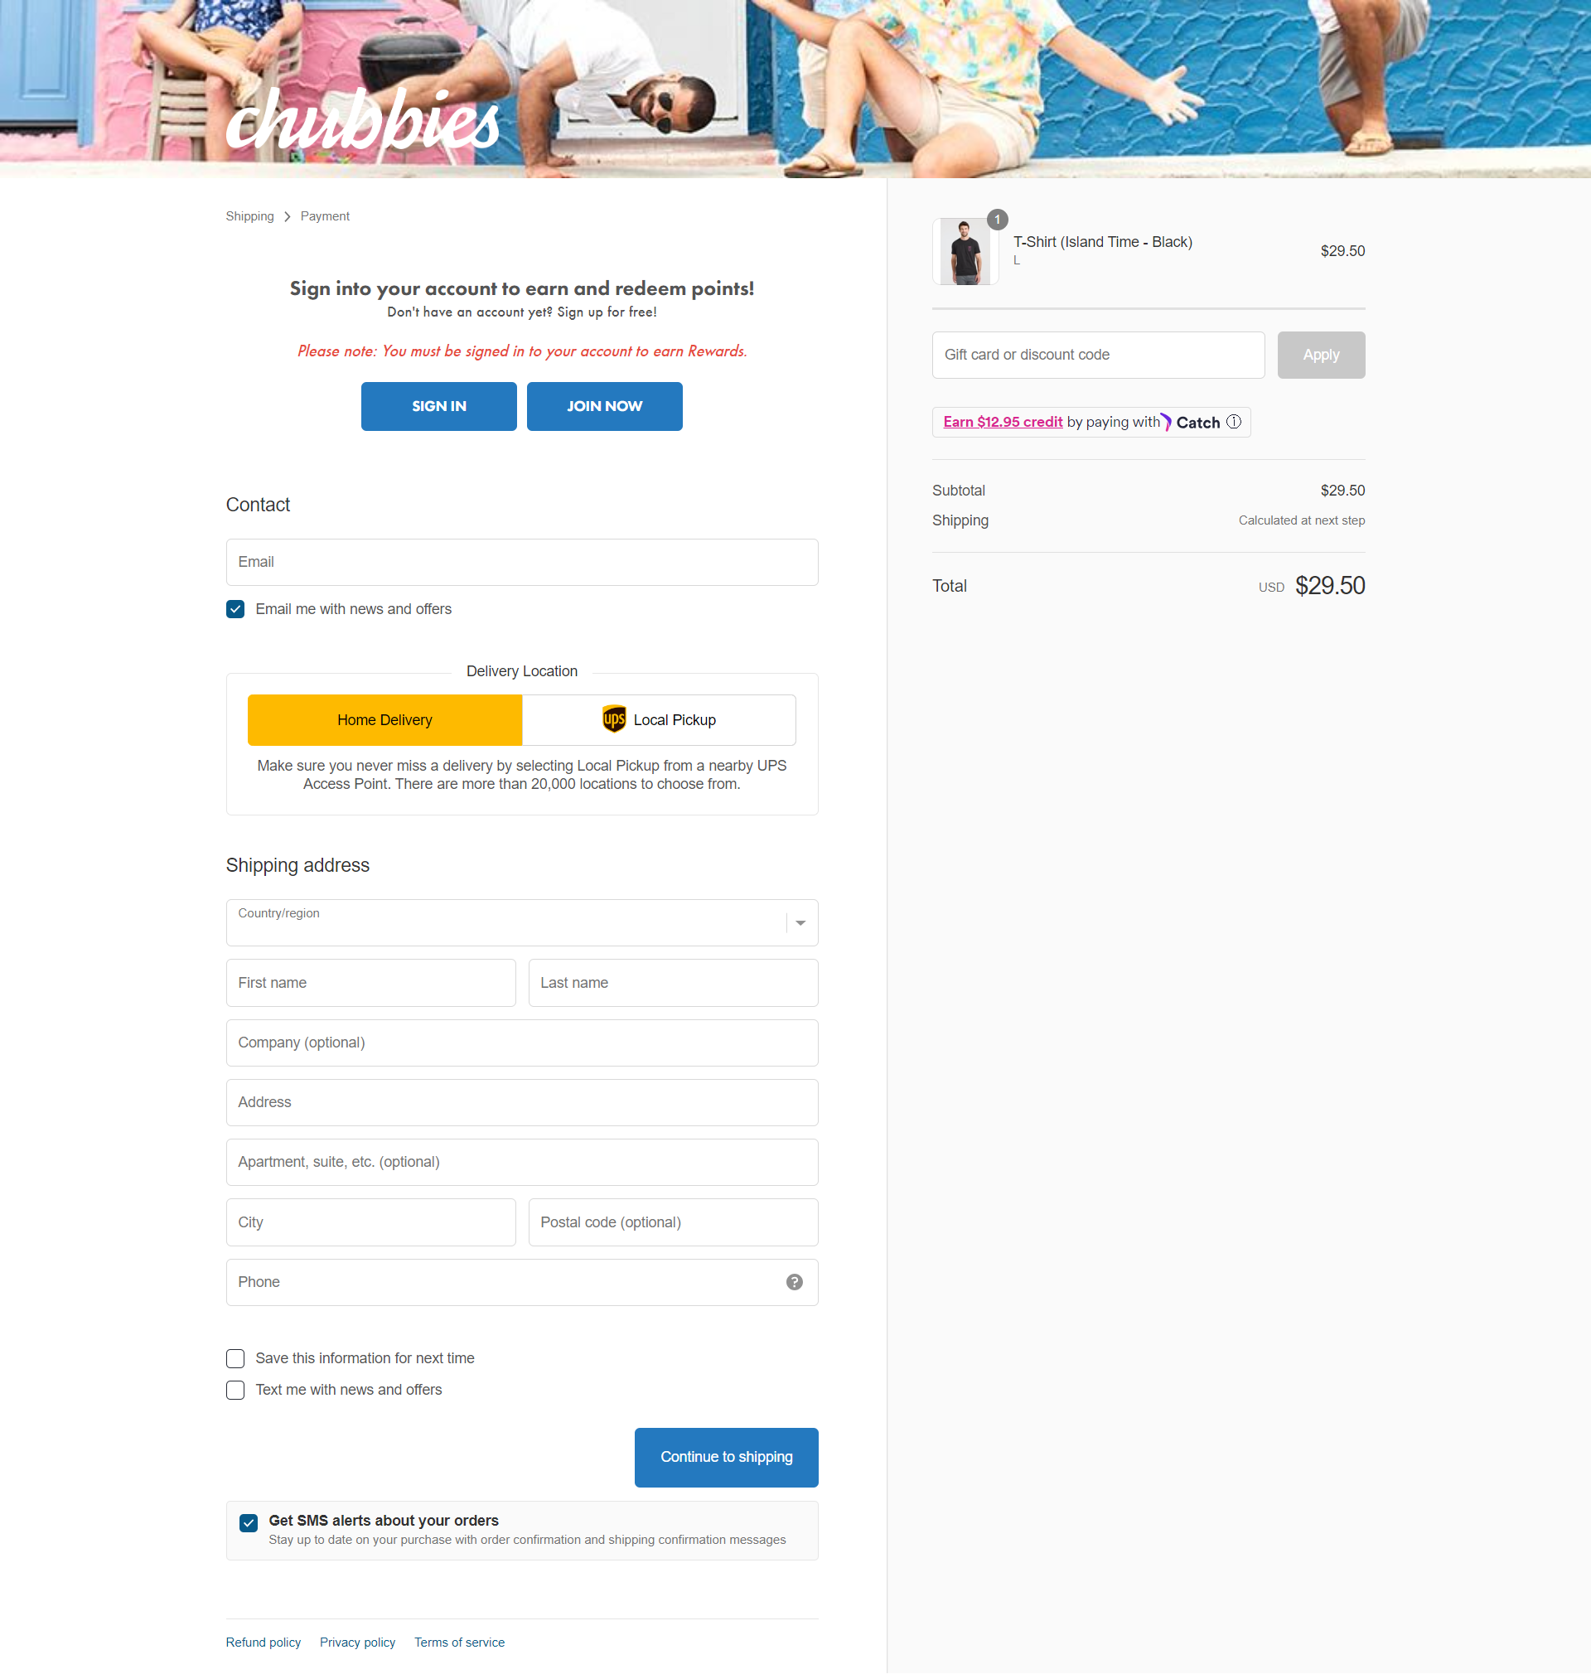Click the SIGN IN button
1591x1674 pixels.
[x=438, y=405]
